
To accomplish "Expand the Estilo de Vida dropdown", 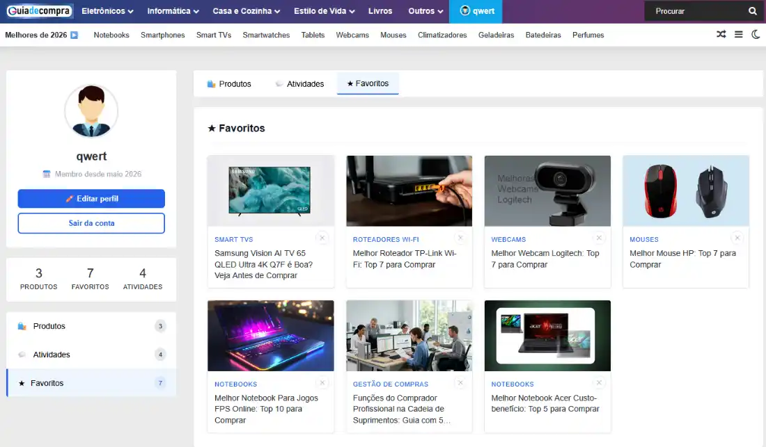I will point(325,10).
